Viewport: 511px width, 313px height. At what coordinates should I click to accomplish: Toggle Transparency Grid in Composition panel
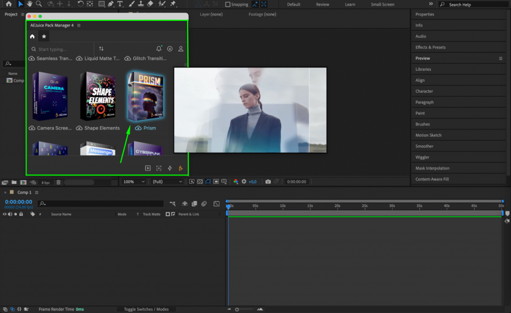tap(200, 181)
